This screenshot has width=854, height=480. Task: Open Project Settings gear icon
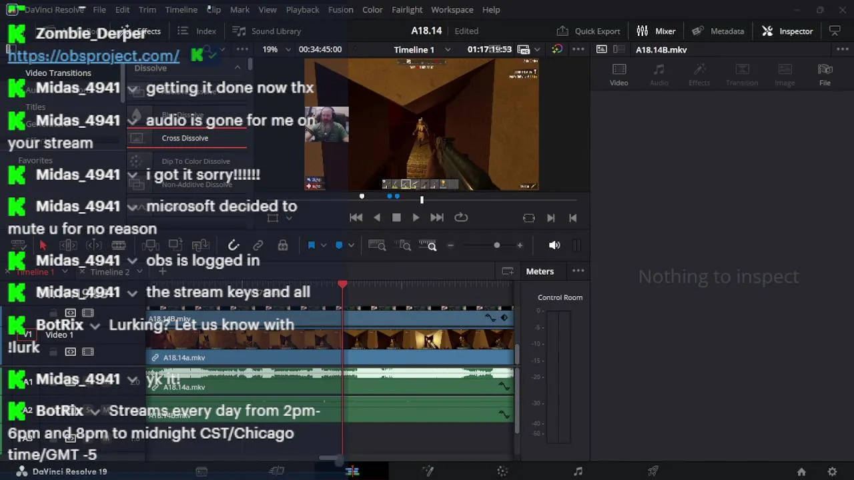click(x=832, y=471)
